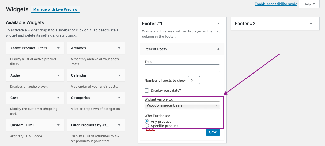Image resolution: width=325 pixels, height=146 pixels.
Task: Expand the Calendar widget arrow
Action: pyautogui.click(x=119, y=75)
